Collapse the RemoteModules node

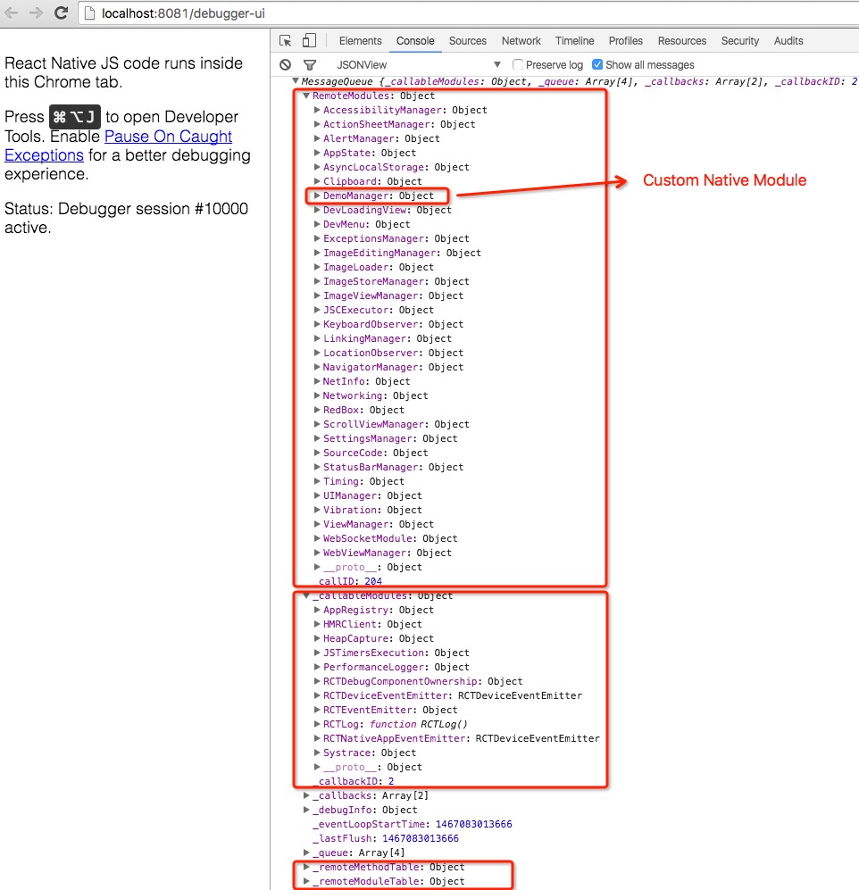coord(306,96)
